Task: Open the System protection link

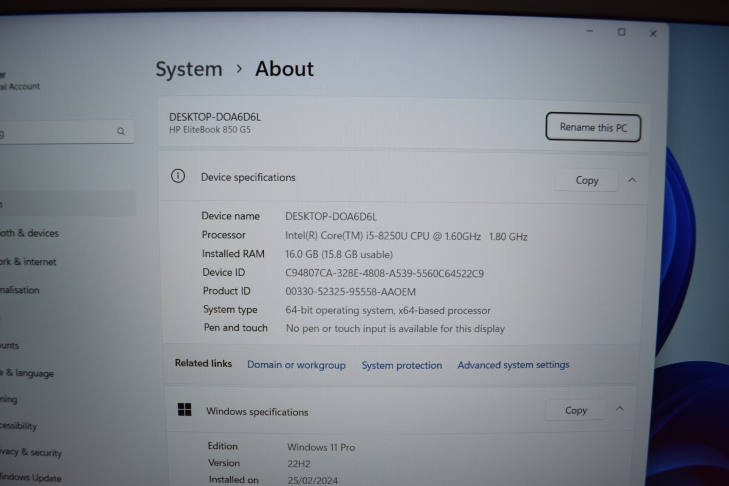Action: pyautogui.click(x=402, y=365)
